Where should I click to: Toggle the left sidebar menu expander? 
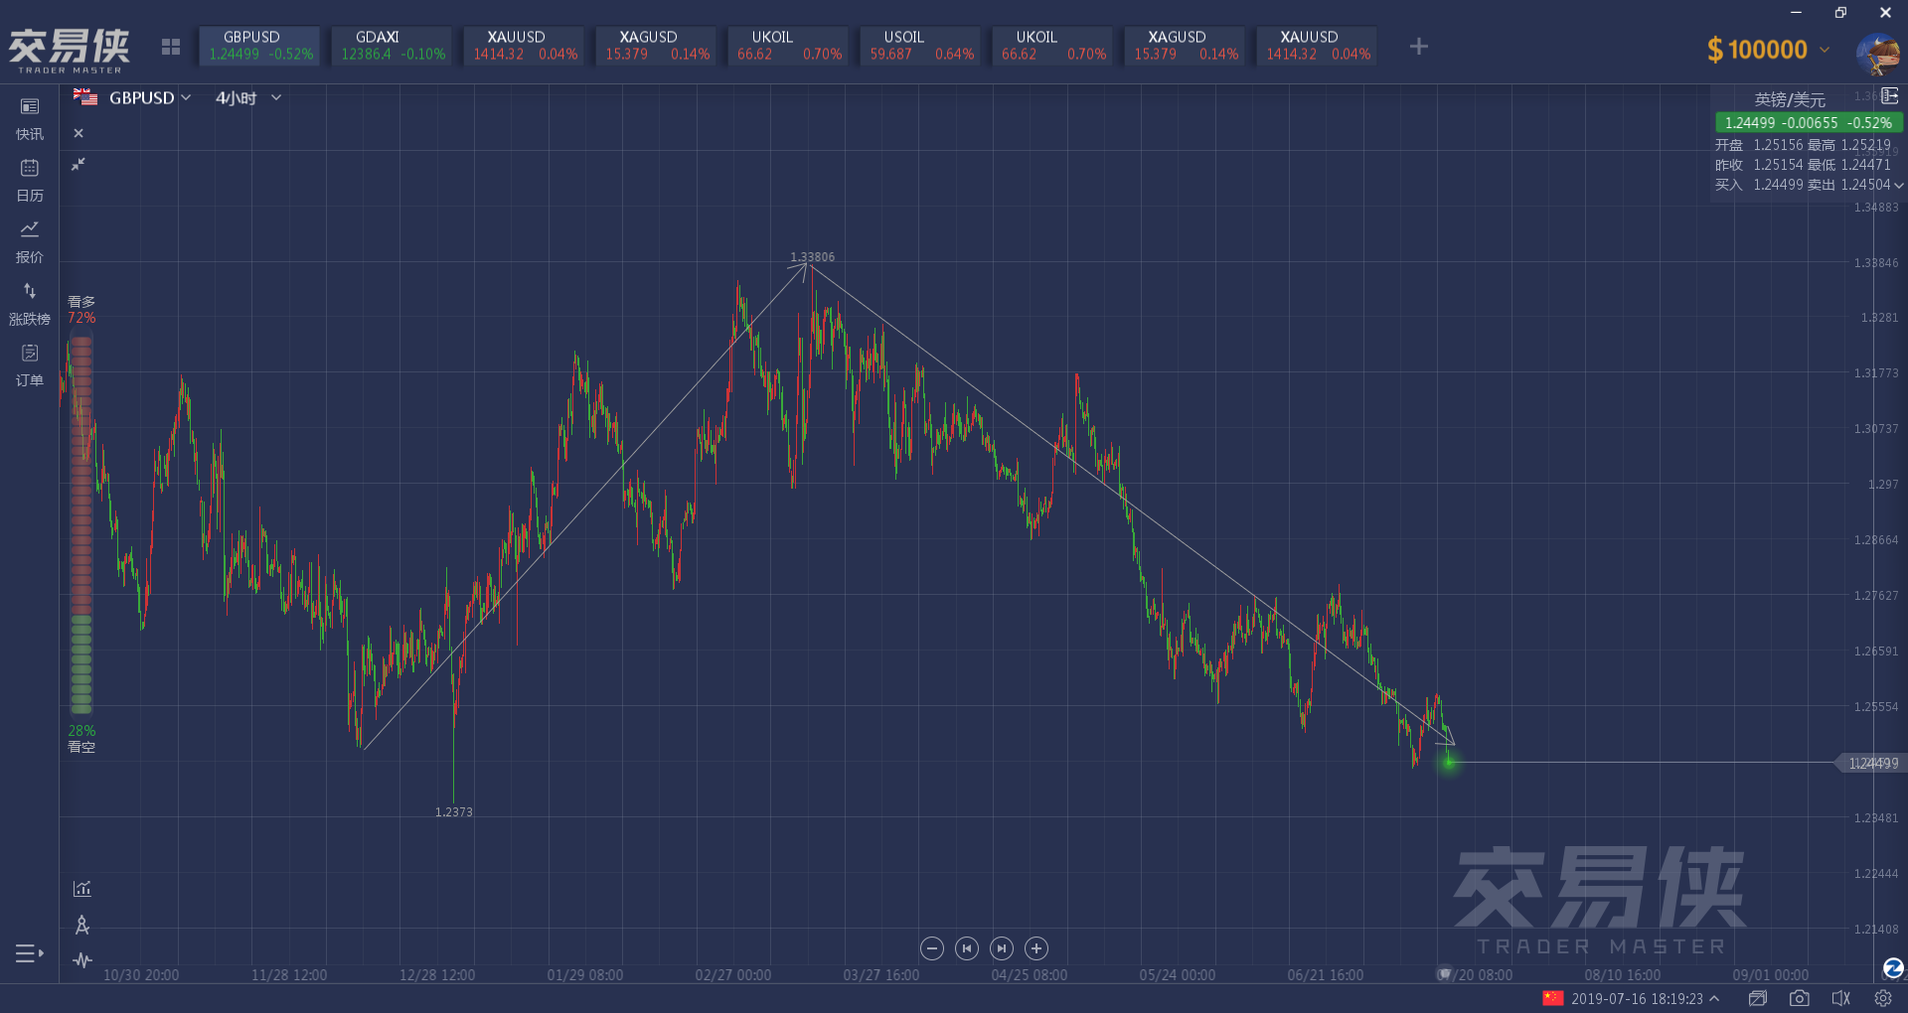[30, 953]
